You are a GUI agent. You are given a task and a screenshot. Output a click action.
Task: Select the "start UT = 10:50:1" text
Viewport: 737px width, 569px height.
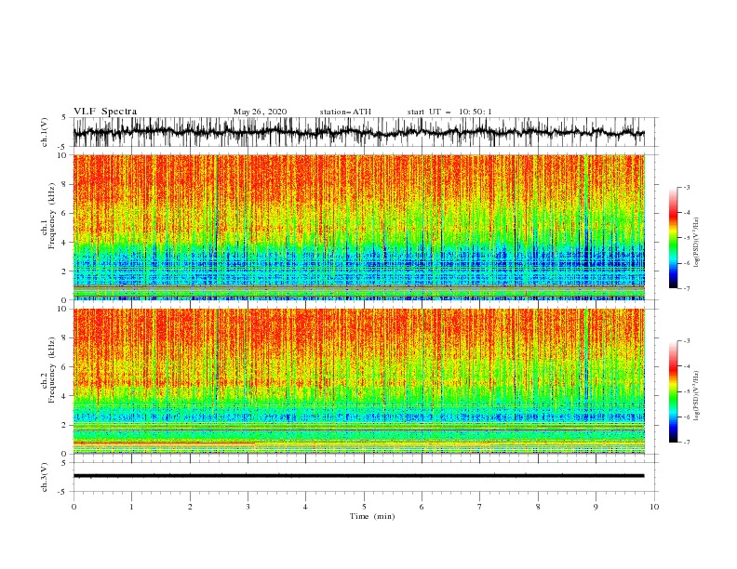pyautogui.click(x=449, y=112)
